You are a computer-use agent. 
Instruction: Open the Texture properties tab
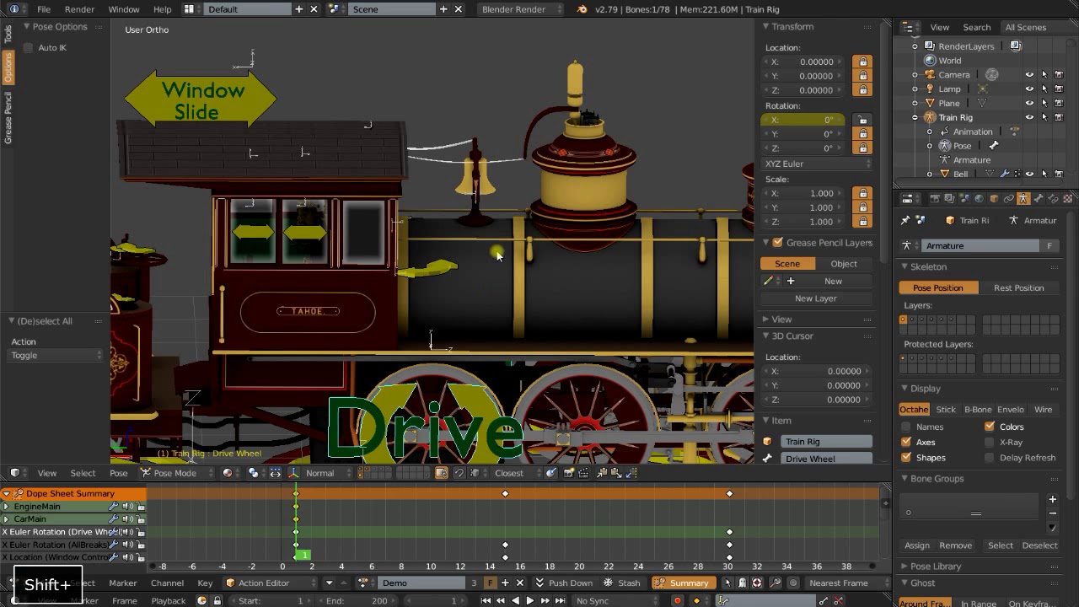pos(1067,198)
